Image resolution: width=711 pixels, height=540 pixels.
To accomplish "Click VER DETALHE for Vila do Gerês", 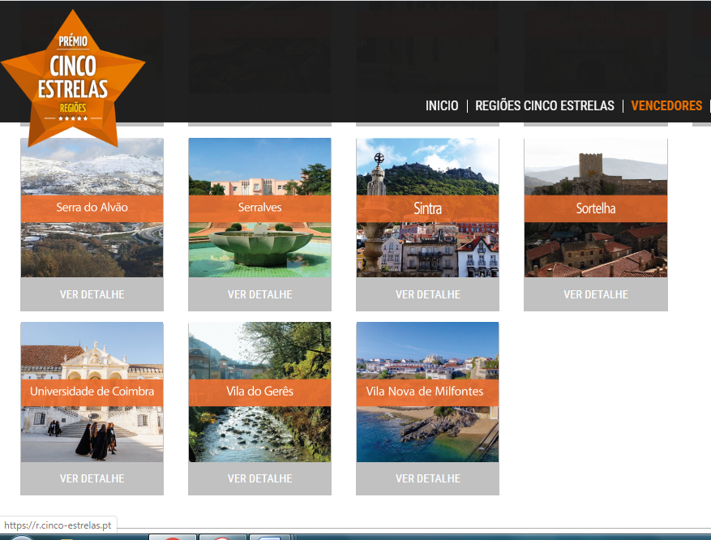I will [259, 478].
